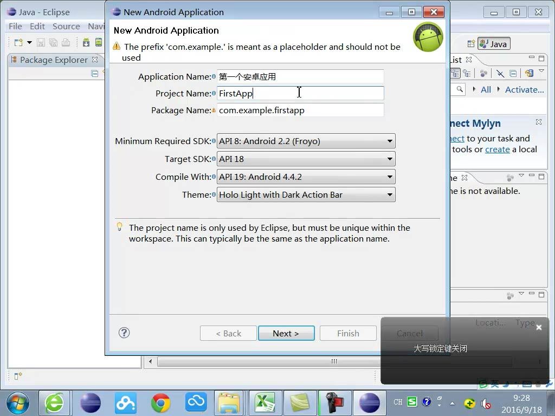This screenshot has width=555, height=416.
Task: Click the Package Name warning indicator icon
Action: [214, 110]
